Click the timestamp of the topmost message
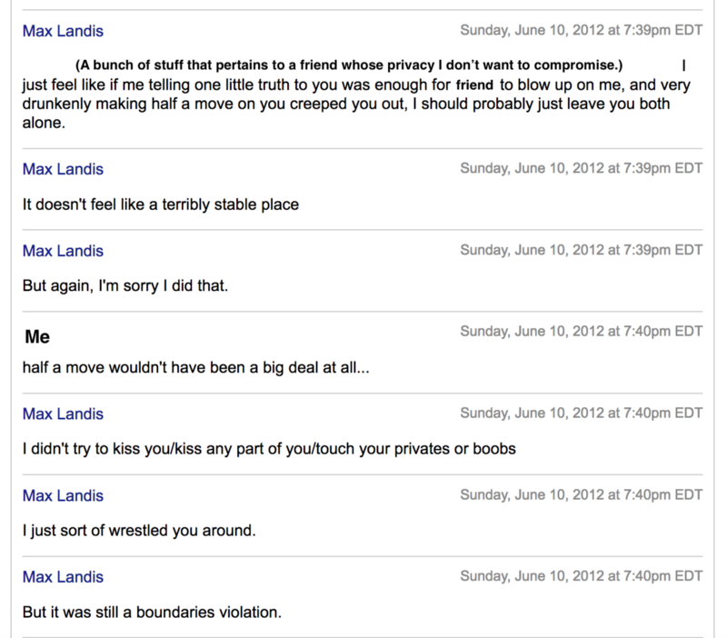 tap(581, 31)
